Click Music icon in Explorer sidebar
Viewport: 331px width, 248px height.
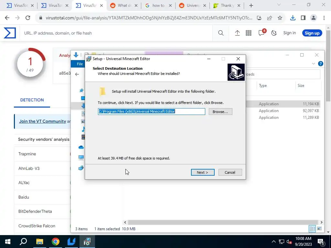(x=83, y=129)
